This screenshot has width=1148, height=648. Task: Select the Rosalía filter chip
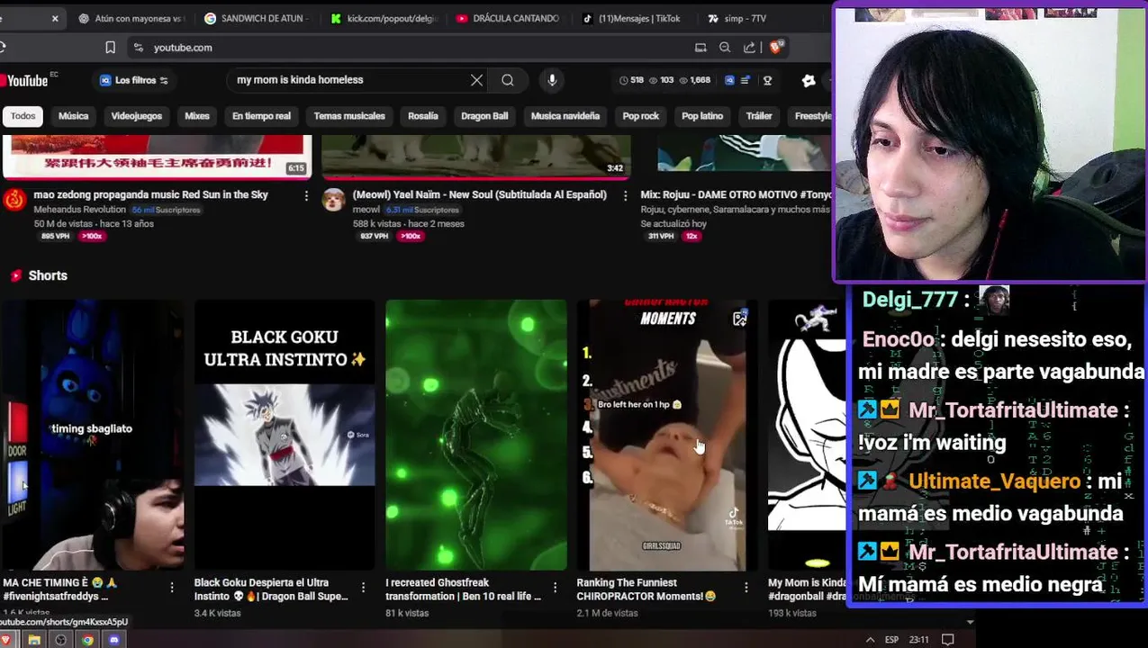(423, 116)
